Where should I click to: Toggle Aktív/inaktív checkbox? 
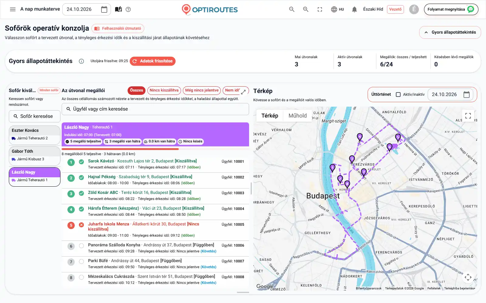coord(398,95)
